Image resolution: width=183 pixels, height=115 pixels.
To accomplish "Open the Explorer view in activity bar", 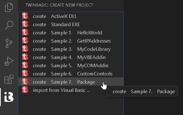I will [x=9, y=7].
